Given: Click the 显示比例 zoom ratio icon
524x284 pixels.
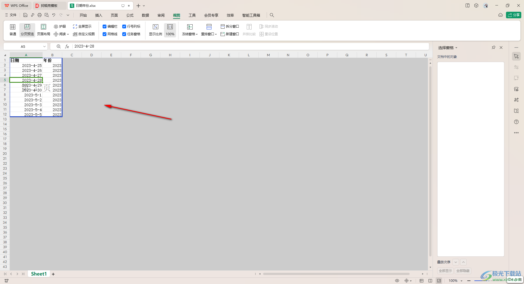Looking at the screenshot, I should tap(155, 27).
